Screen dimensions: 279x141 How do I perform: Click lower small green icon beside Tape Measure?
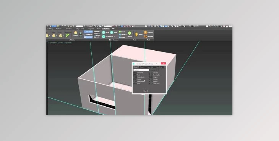click(81, 35)
